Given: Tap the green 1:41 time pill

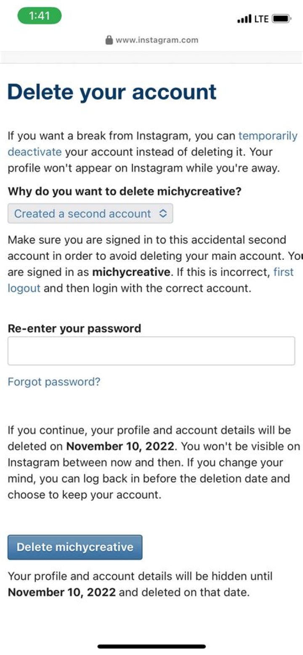Looking at the screenshot, I should coord(40,16).
